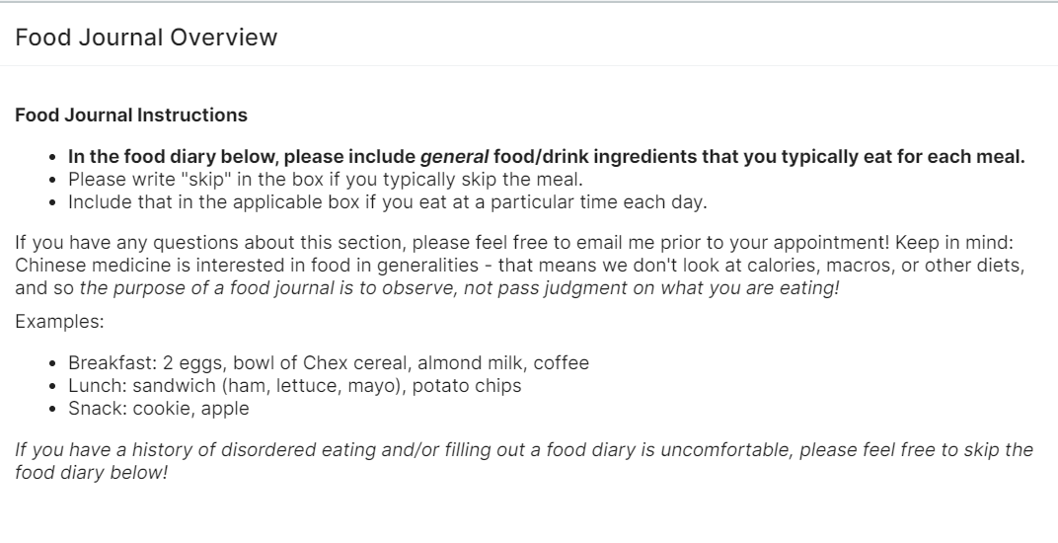Click the email me prior to appointment sentence
1058x543 pixels.
coord(452,243)
